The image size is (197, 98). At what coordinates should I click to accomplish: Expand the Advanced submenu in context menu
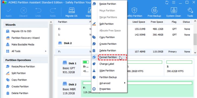click(109, 83)
